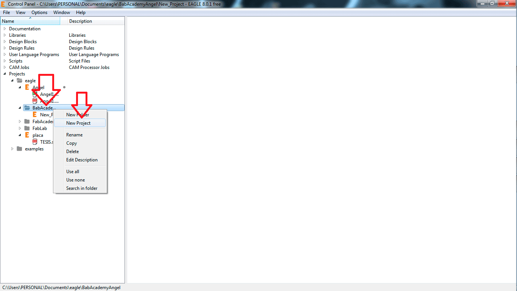Image resolution: width=517 pixels, height=291 pixels.
Task: Expand the FabAcademy folder arrow
Action: [x=20, y=122]
